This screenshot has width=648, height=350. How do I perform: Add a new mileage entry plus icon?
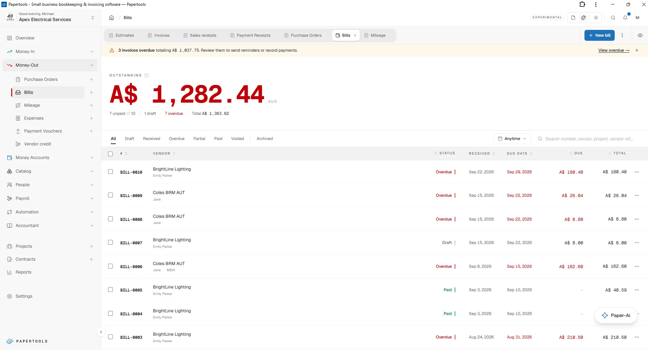point(91,105)
